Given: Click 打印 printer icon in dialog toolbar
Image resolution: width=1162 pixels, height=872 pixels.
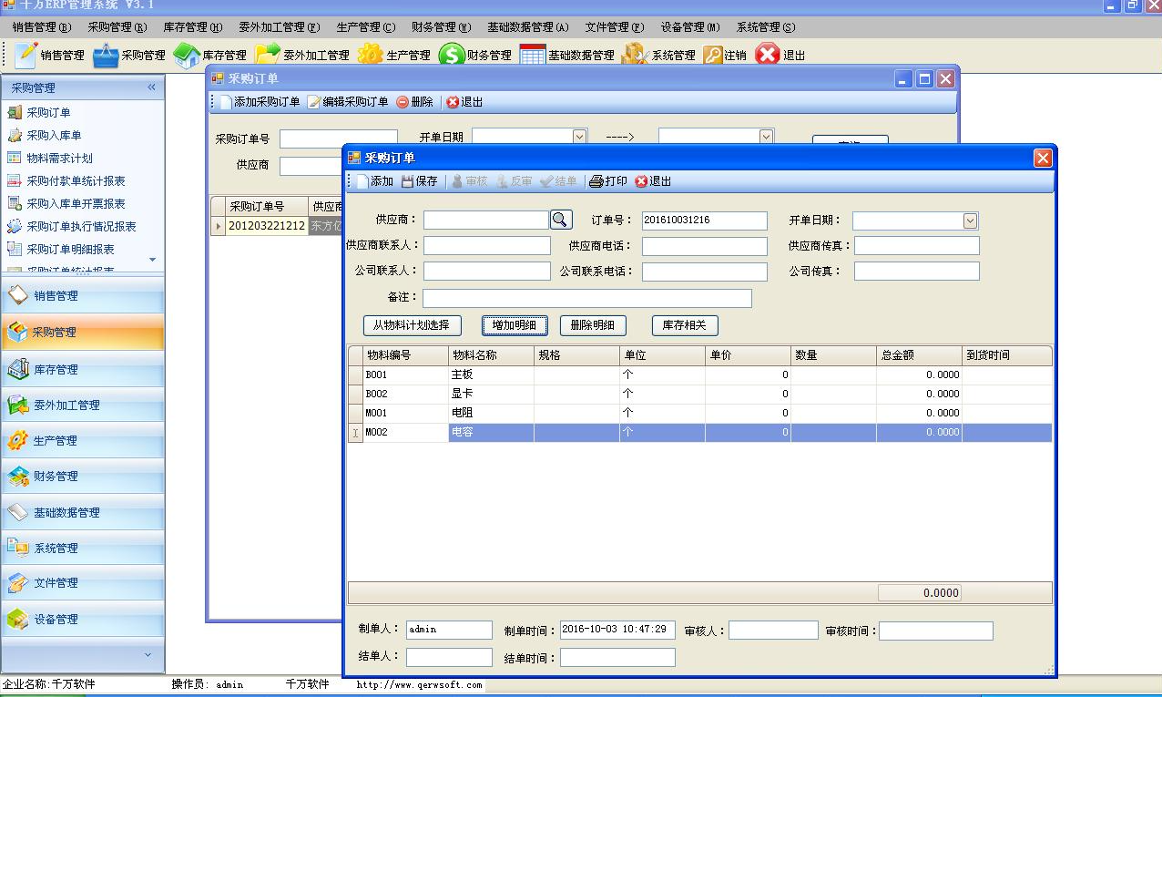Looking at the screenshot, I should pyautogui.click(x=596, y=181).
